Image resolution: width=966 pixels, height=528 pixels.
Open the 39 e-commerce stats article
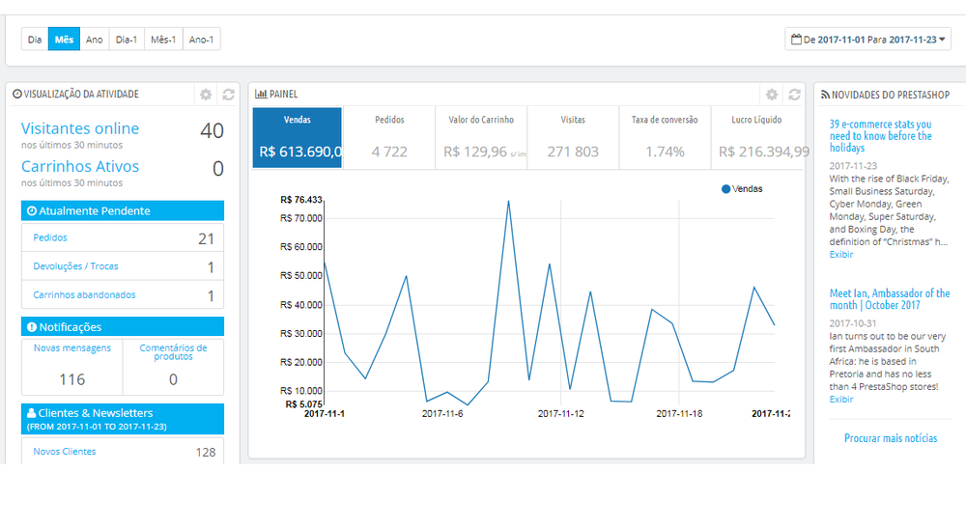click(880, 136)
